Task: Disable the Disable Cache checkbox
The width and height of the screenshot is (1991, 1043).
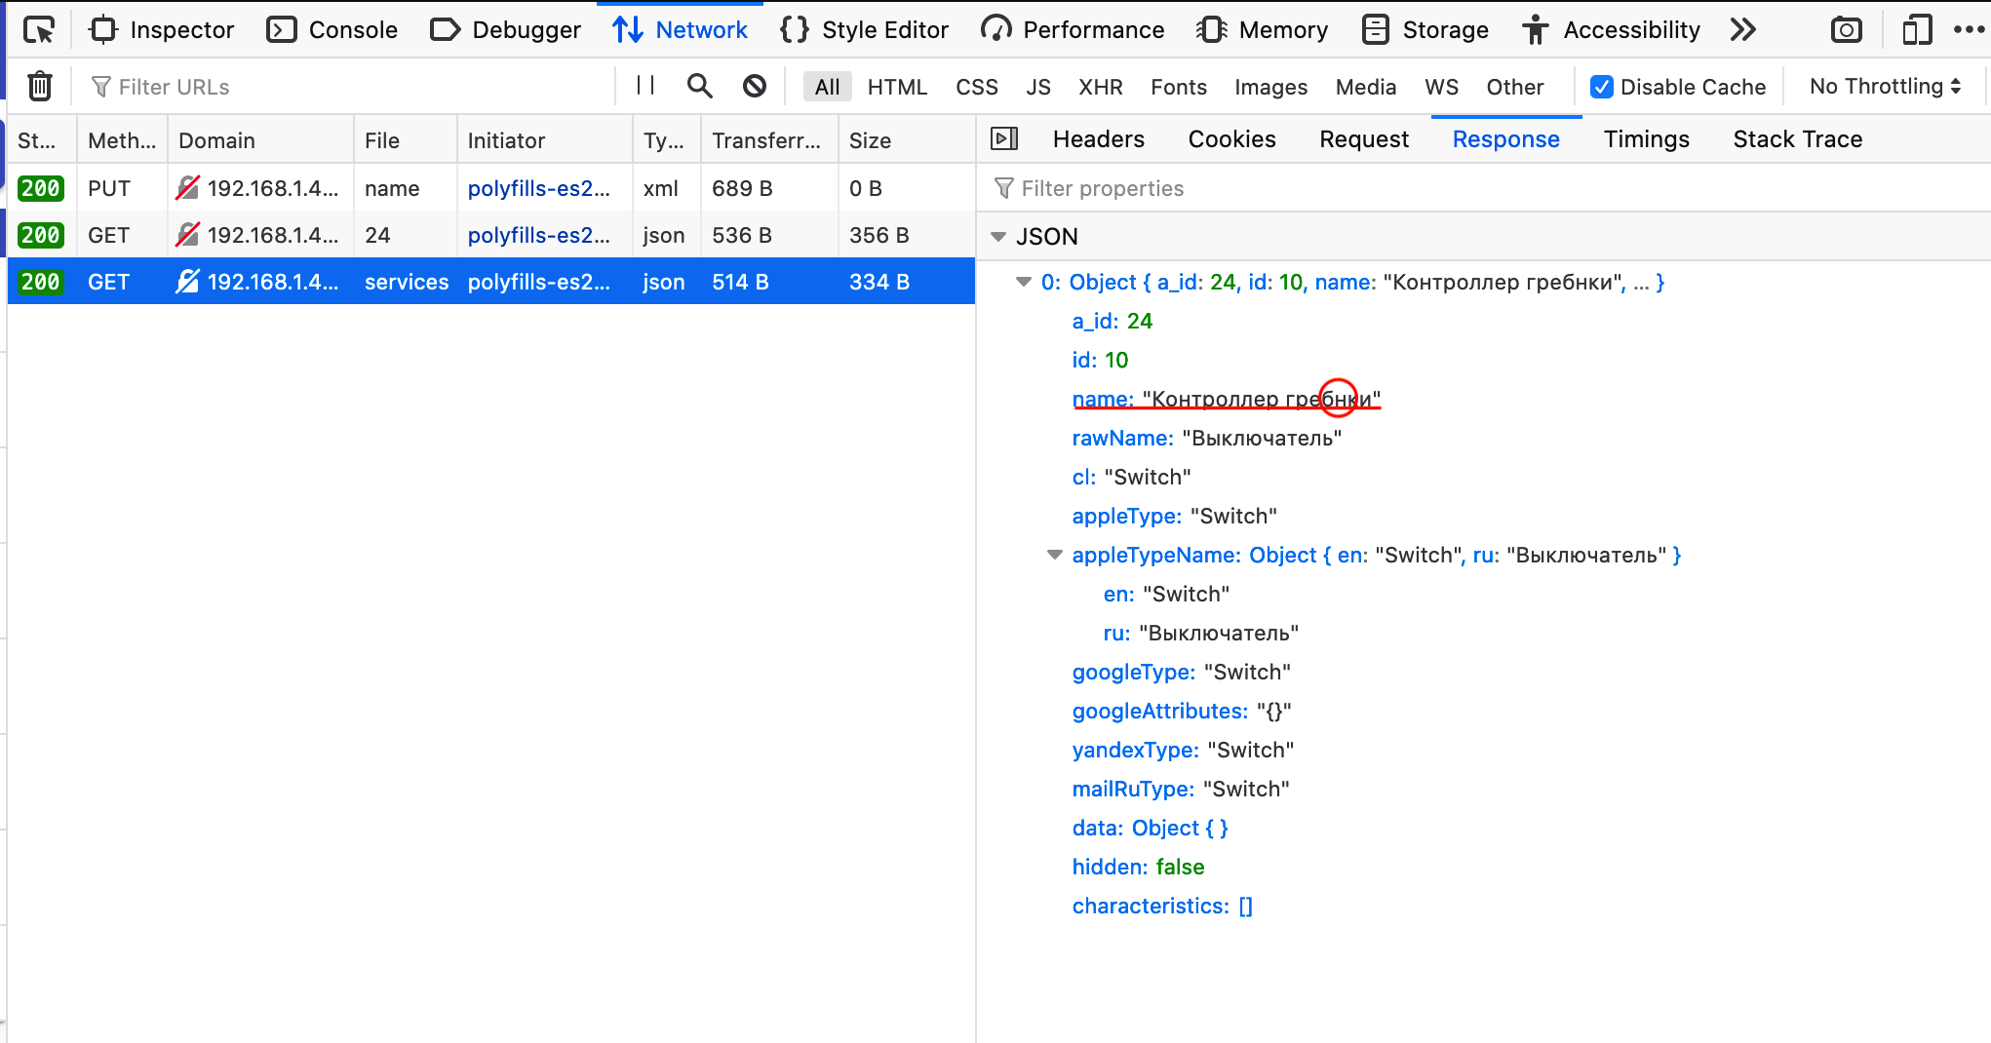Action: tap(1601, 86)
